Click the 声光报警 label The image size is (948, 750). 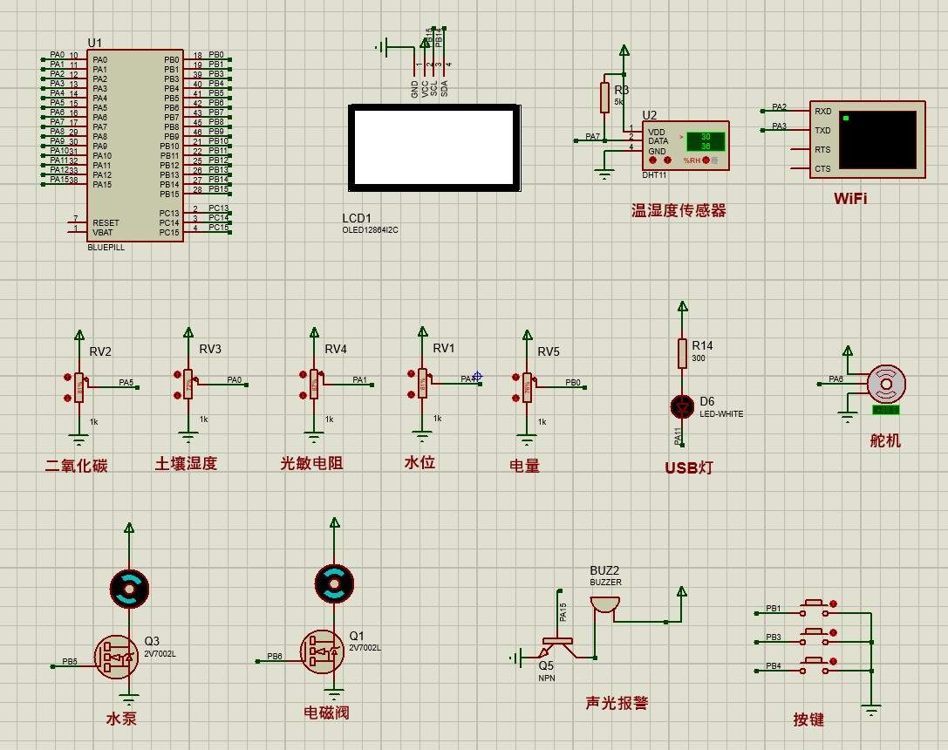click(617, 703)
